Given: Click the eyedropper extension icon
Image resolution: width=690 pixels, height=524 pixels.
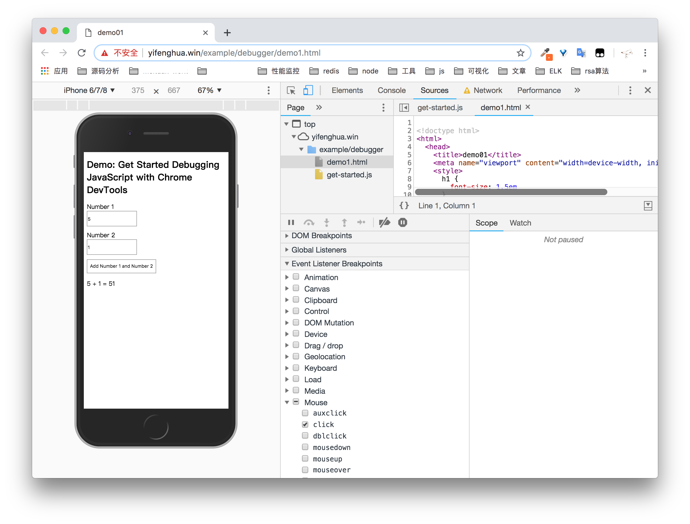Looking at the screenshot, I should click(x=546, y=54).
